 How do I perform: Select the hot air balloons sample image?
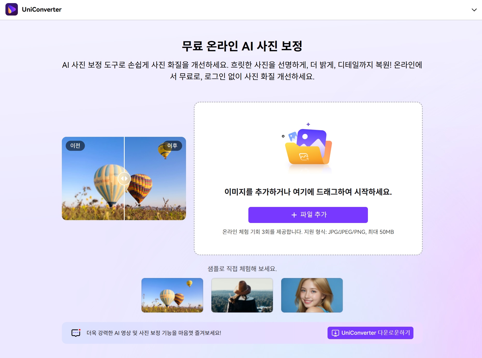click(x=172, y=295)
